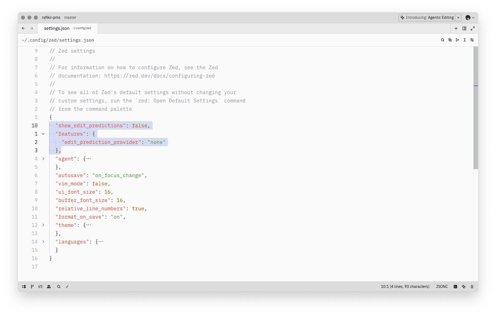
Task: Create a new item with plus icon
Action: pyautogui.click(x=456, y=28)
